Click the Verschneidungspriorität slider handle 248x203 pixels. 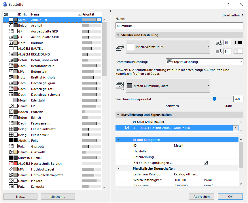[x=214, y=99]
